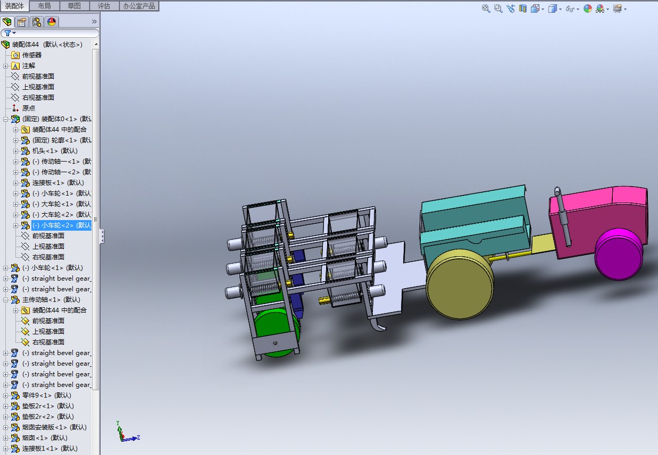Click the feature tree filter input field
The image size is (658, 455).
coord(53,33)
